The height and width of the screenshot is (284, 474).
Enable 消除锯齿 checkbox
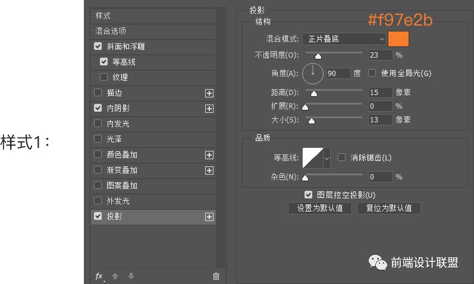click(x=341, y=157)
